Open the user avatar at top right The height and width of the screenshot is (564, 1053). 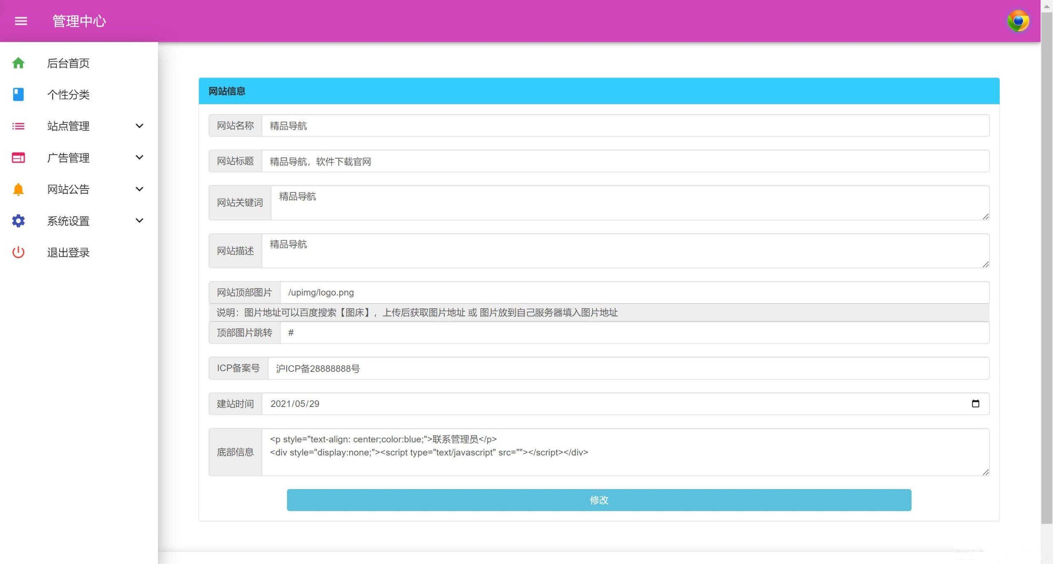1018,21
